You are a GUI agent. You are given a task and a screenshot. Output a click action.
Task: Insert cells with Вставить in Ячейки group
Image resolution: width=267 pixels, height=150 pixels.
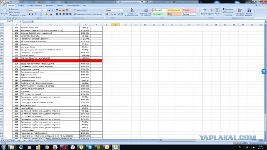(x=204, y=12)
